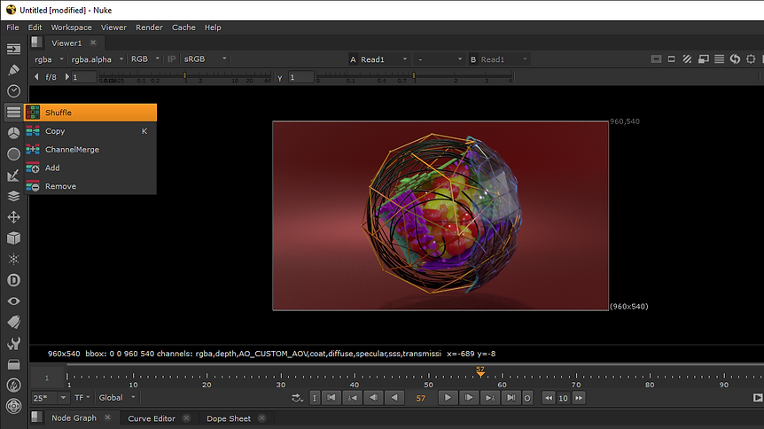764x429 pixels.
Task: Click the refresh viewer arrows icon
Action: click(735, 59)
